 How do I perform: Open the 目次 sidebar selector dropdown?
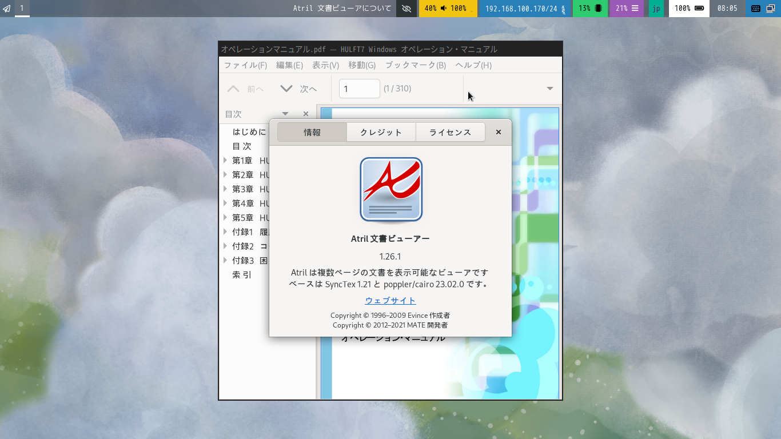tap(285, 114)
